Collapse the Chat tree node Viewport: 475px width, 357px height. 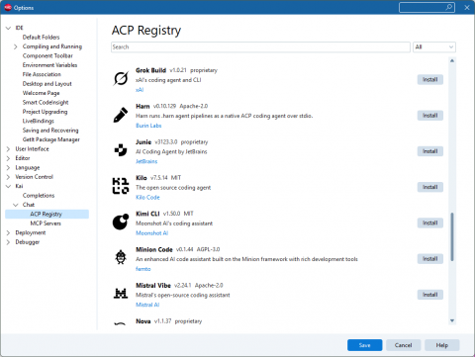[x=16, y=205]
